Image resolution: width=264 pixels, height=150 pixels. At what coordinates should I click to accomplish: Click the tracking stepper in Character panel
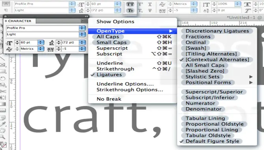pos(59,49)
